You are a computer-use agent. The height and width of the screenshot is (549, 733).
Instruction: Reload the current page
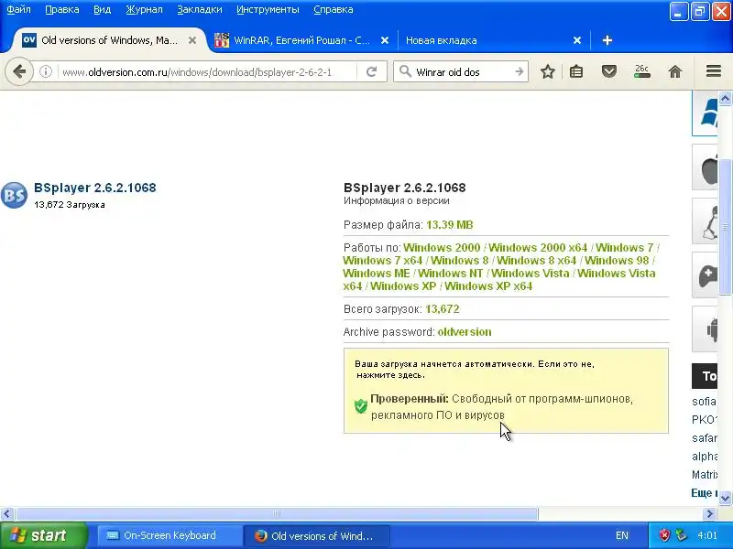click(x=372, y=72)
